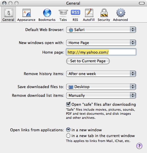Screen dimensions: 147x153
Task: Uncheck Open "safe" files after downloading
Action: (x=68, y=104)
